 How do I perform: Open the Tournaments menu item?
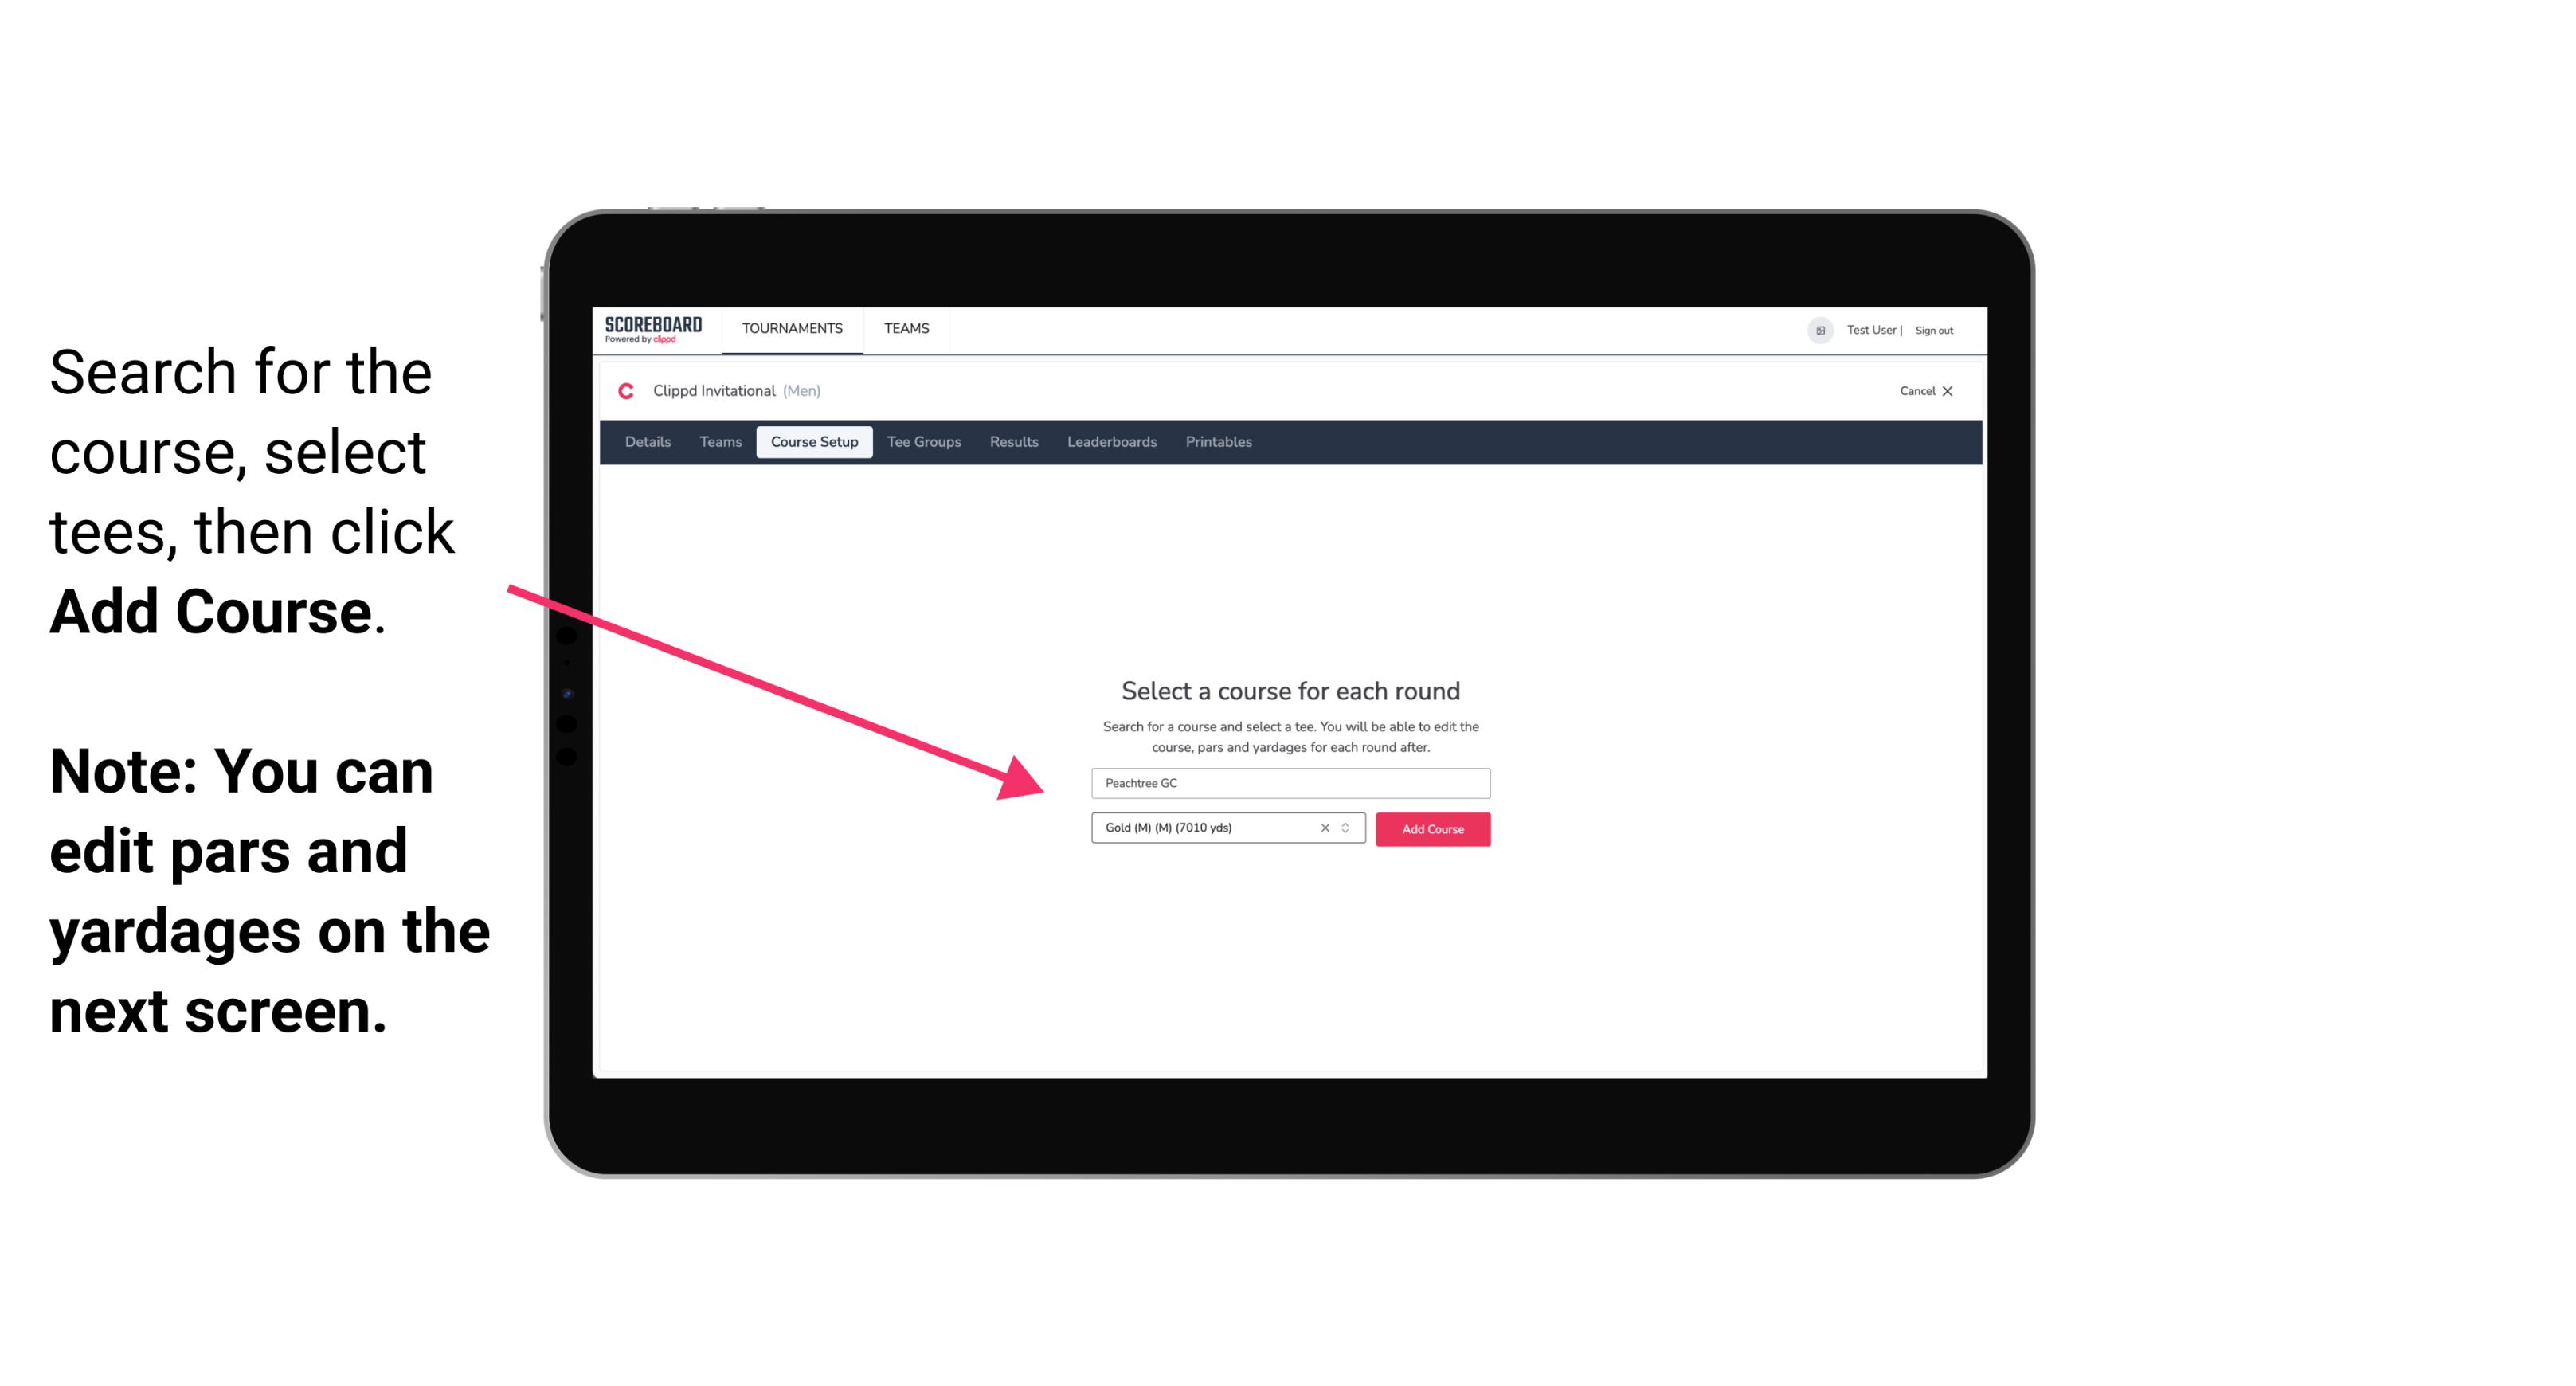[x=792, y=327]
